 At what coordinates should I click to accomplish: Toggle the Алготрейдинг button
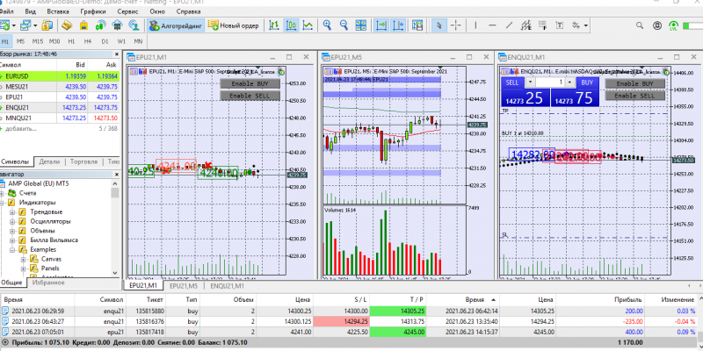point(176,25)
